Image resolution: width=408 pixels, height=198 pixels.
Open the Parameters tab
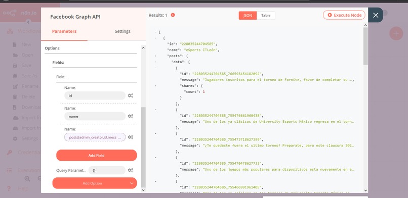click(x=64, y=31)
